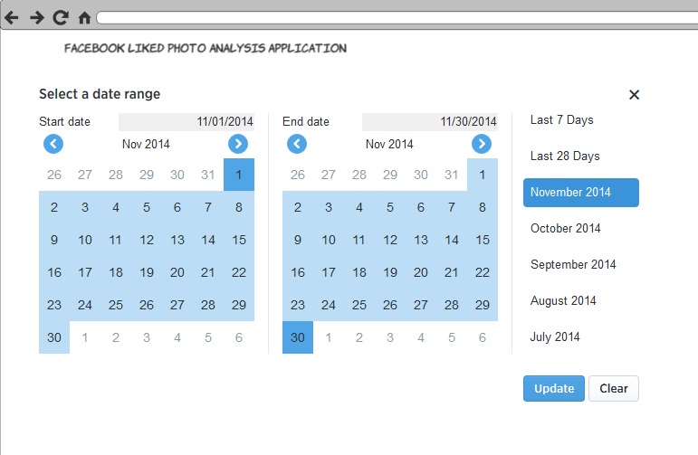Close the date range dialog with X
This screenshot has height=455, width=698.
[634, 94]
